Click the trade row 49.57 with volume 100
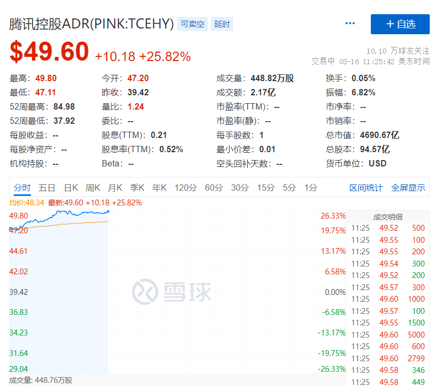 pos(388,311)
